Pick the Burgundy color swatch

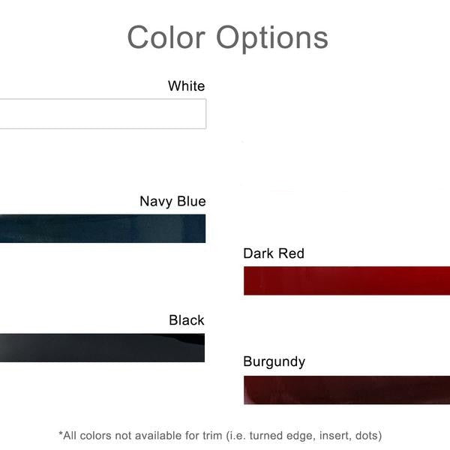pos(346,390)
